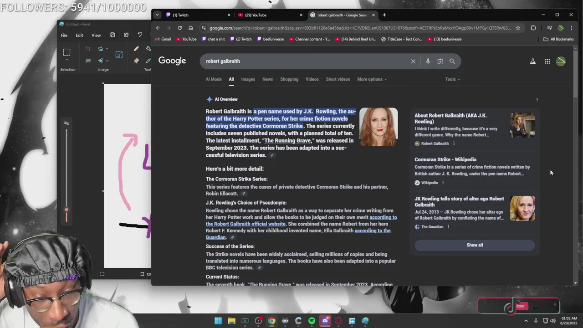The height and width of the screenshot is (328, 583).
Task: Open the File menu in Paint
Action: tap(64, 35)
